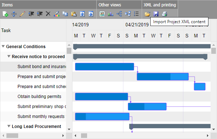Select the Receive notice to proceed row
Viewport: 217px width, 139px height.
coord(33,57)
